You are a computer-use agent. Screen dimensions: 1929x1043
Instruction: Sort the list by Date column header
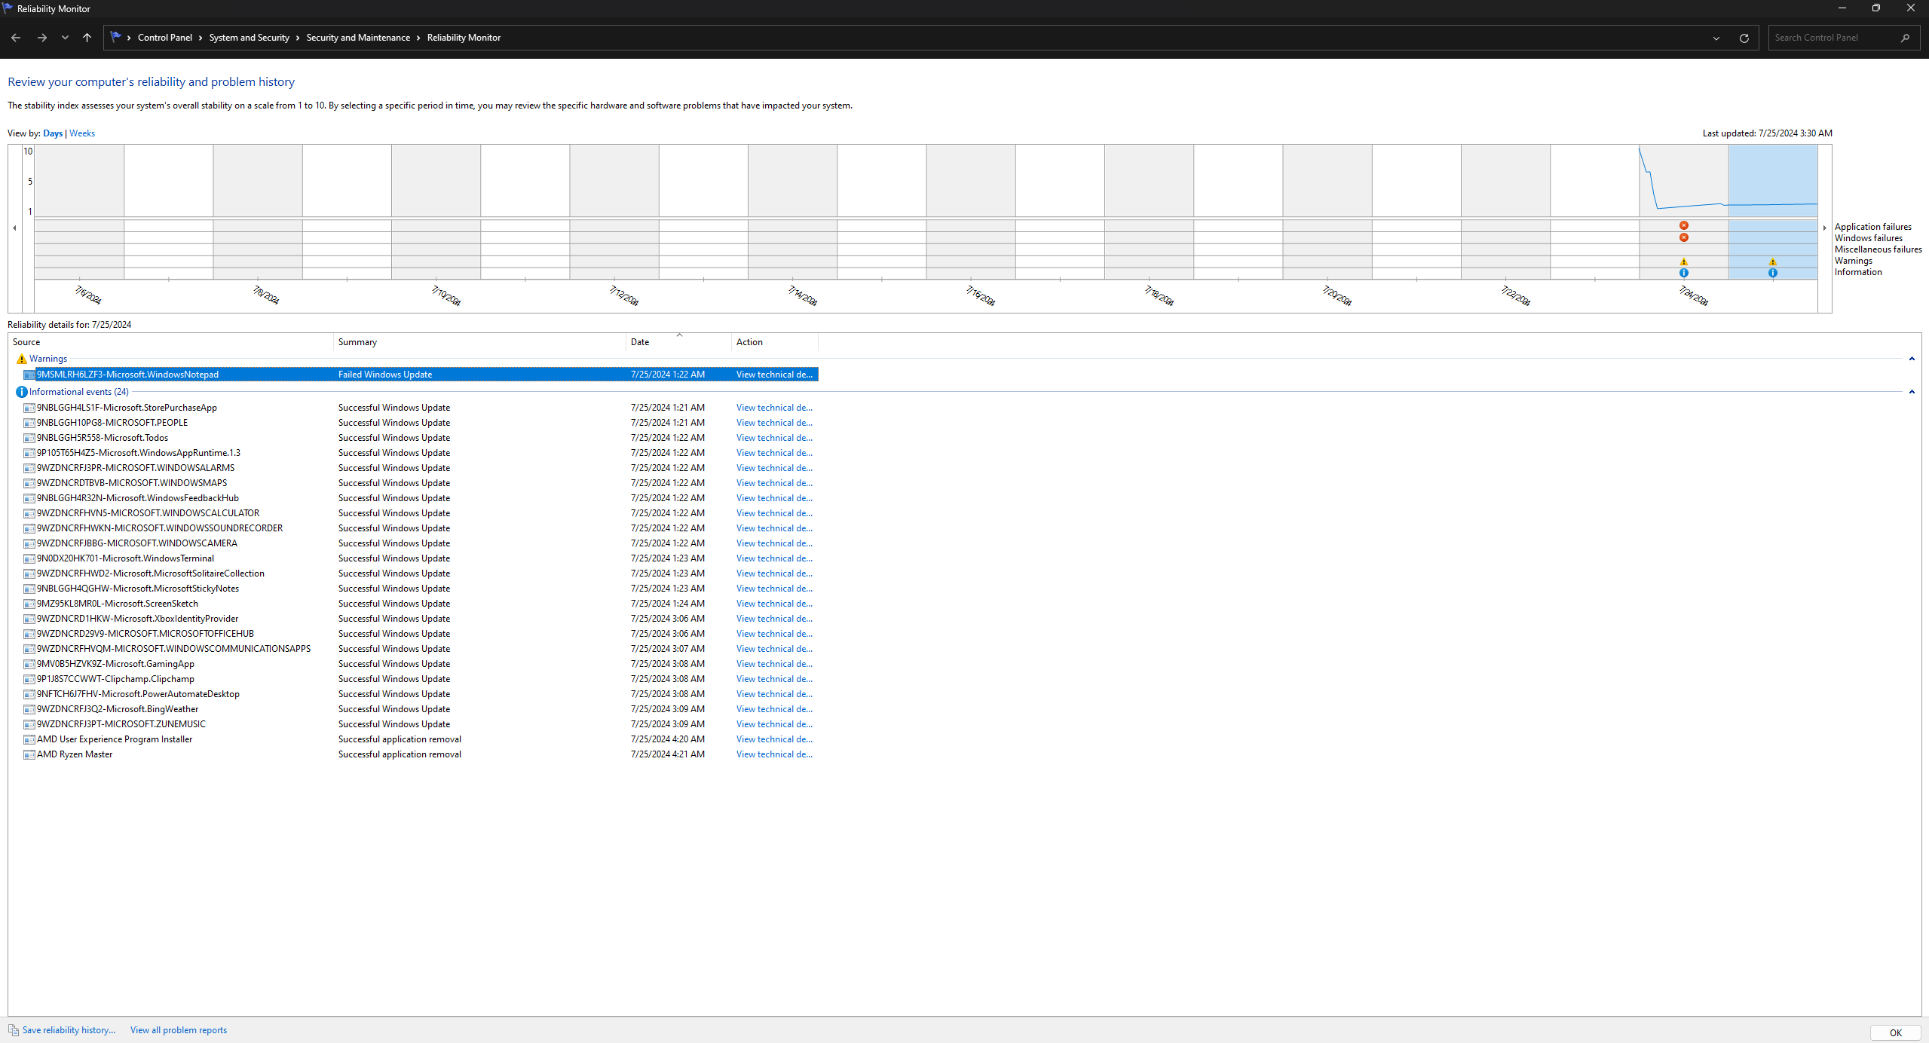tap(679, 342)
